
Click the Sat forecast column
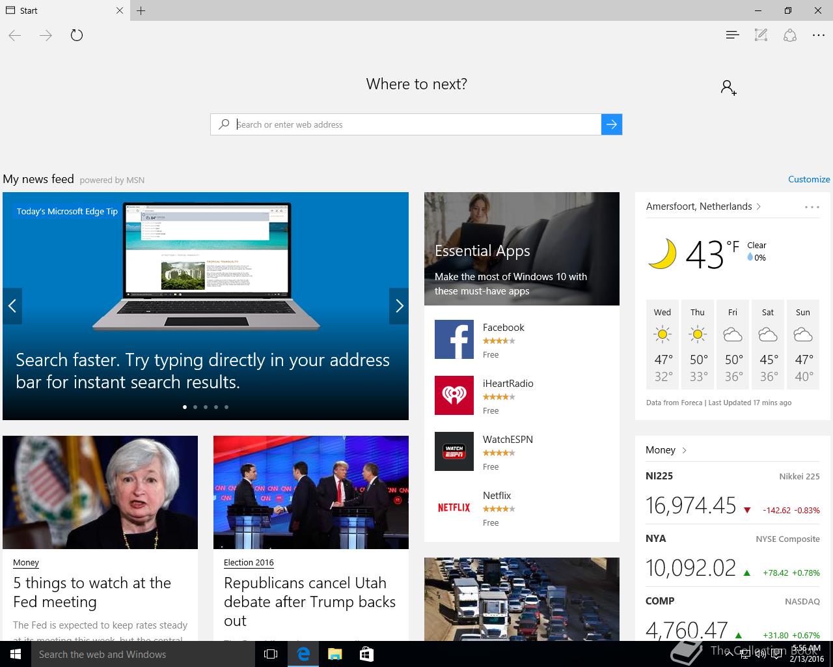point(768,344)
